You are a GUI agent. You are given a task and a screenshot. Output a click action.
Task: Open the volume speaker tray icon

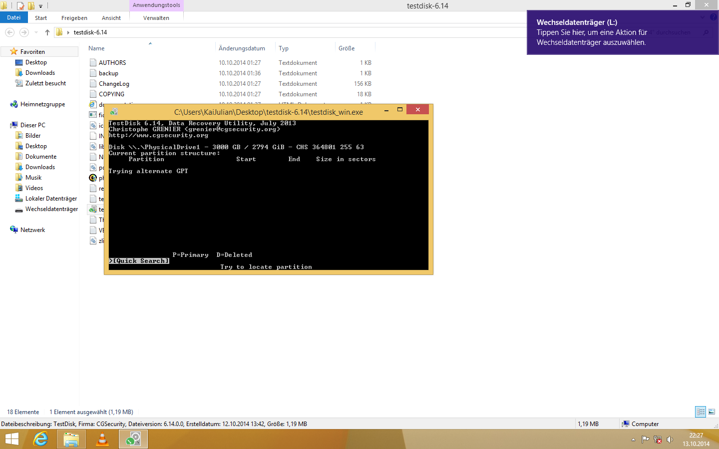pos(670,440)
